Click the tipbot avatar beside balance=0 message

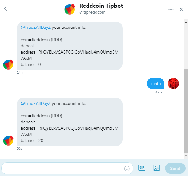pos(8,65)
